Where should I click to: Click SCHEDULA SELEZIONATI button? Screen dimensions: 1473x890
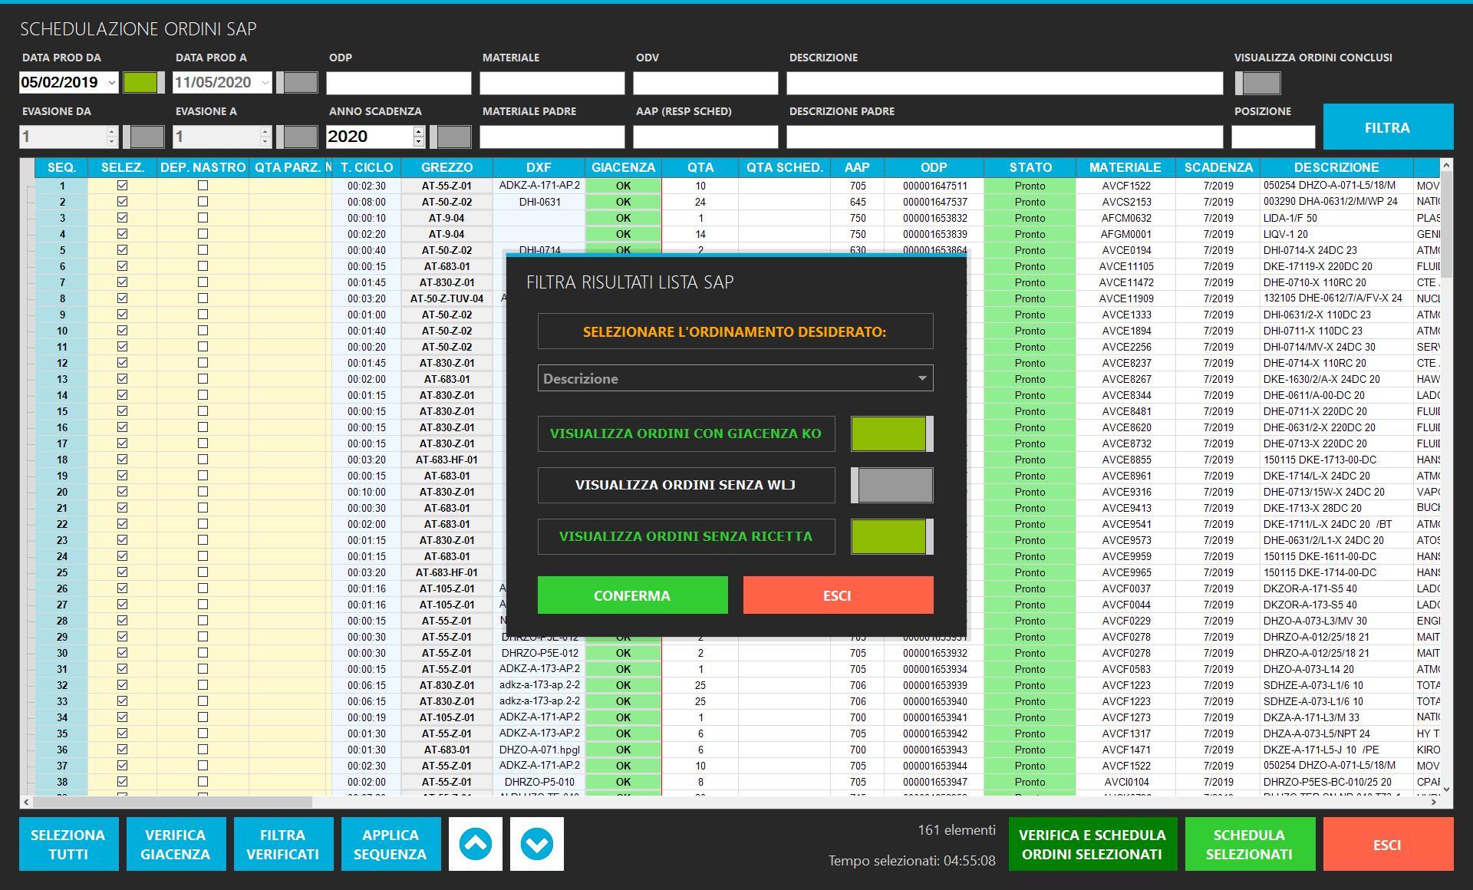coord(1250,844)
